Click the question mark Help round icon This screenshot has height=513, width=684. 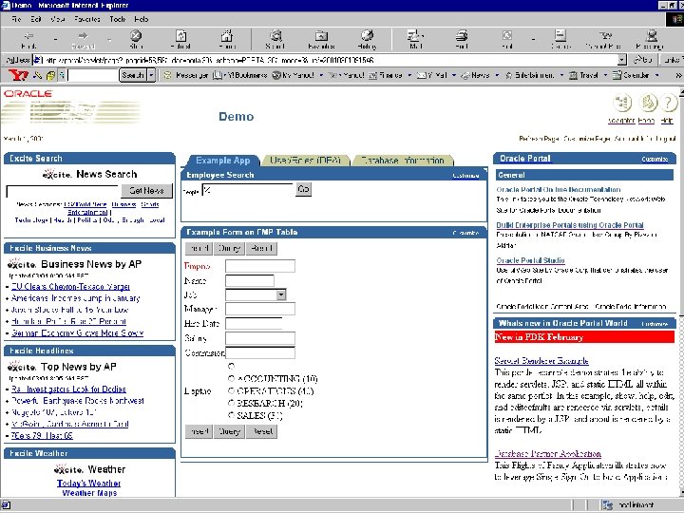point(668,103)
